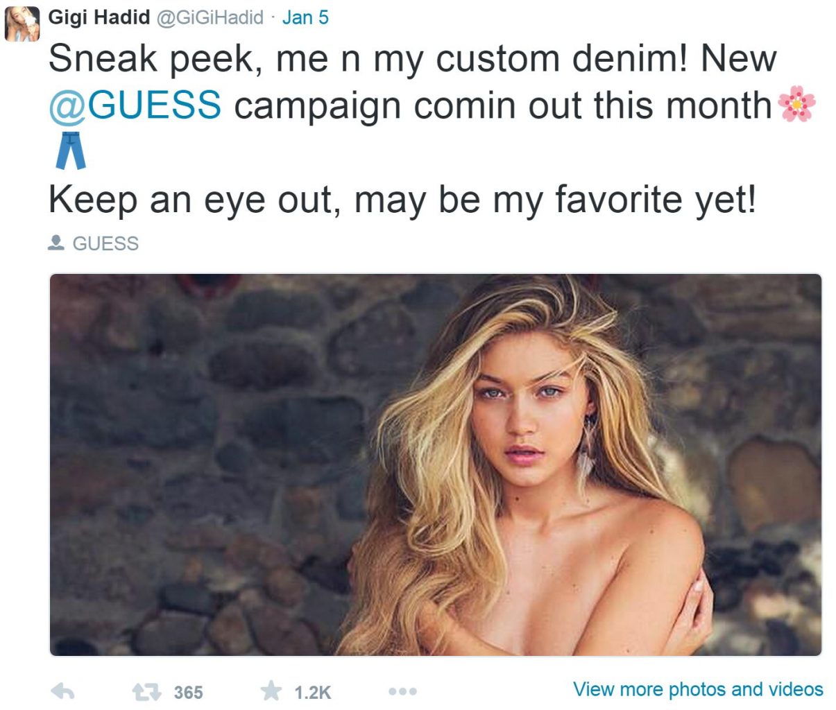Click the "Keep an eye out" text line

(x=402, y=200)
